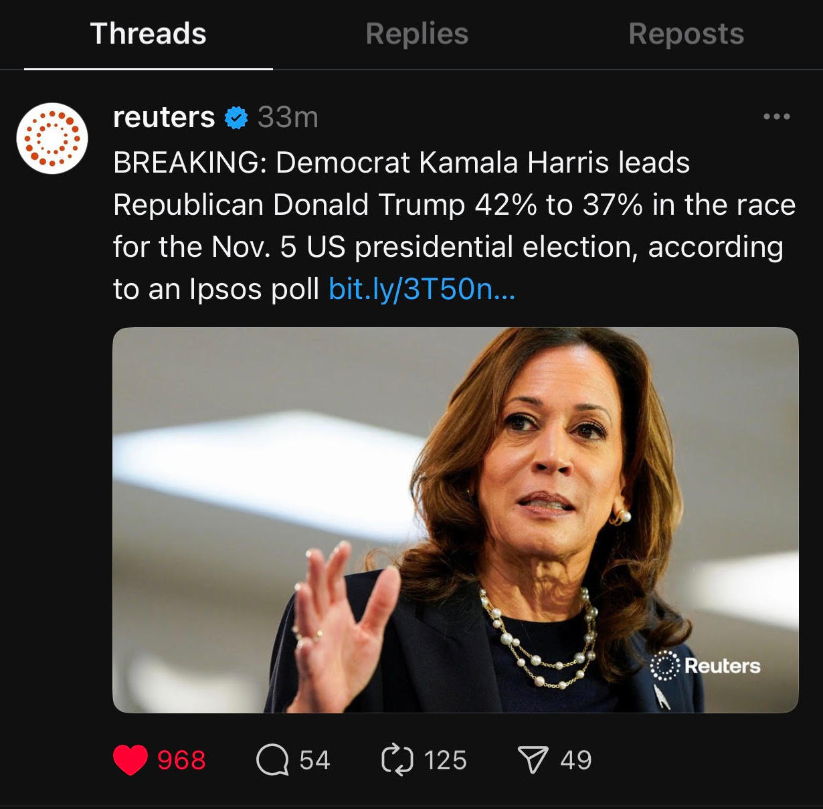This screenshot has height=809, width=823.
Task: Switch to the Reposts tab
Action: point(685,35)
